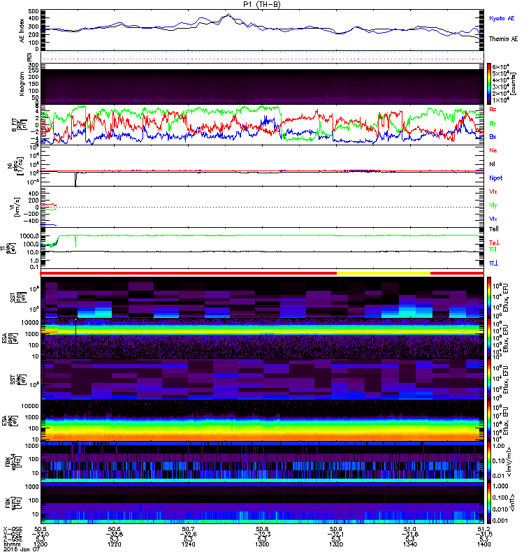Click the red dotted ROI line
This screenshot has height=559, width=524.
[262, 59]
